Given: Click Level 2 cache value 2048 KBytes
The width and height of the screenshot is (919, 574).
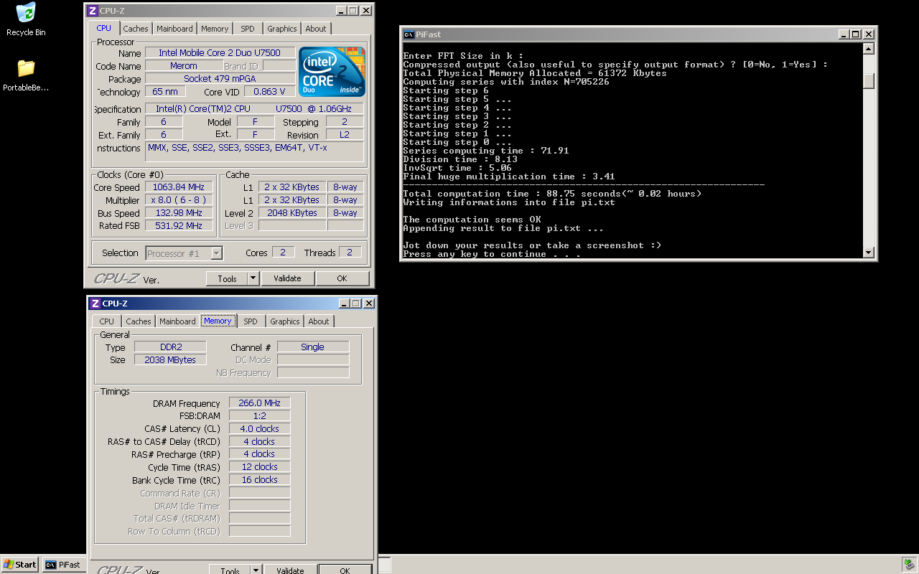Looking at the screenshot, I should coord(291,213).
